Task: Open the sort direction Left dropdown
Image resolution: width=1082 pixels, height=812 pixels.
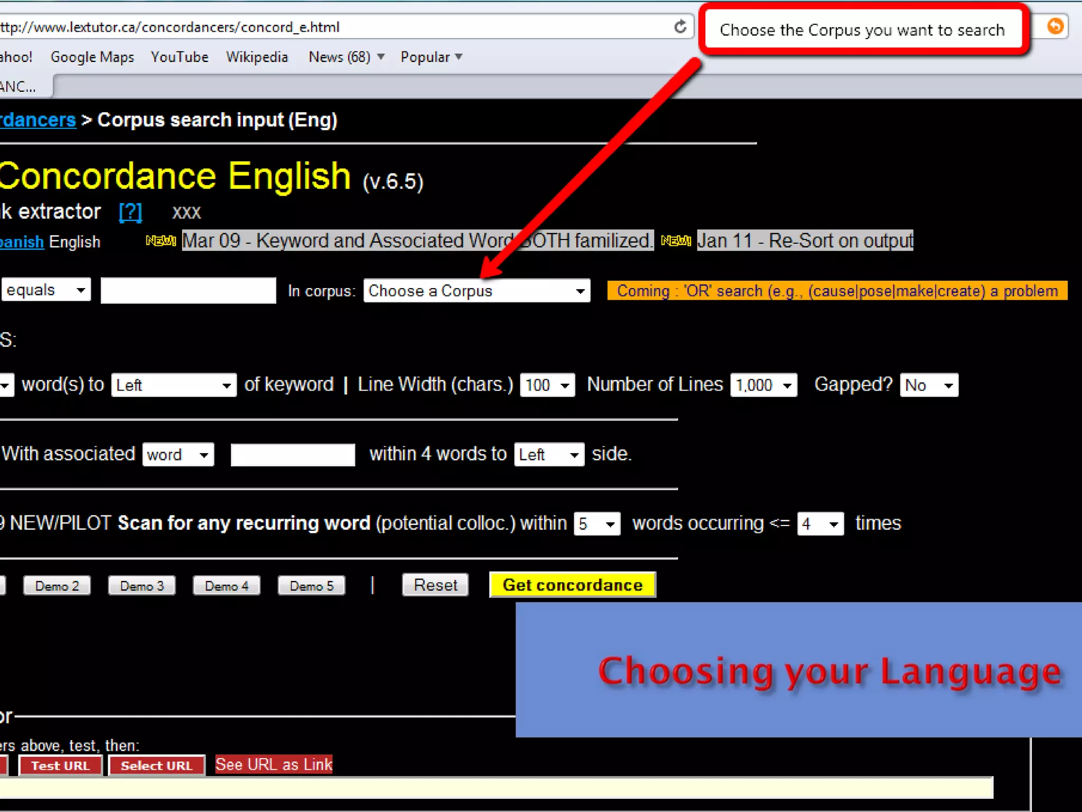Action: (173, 385)
